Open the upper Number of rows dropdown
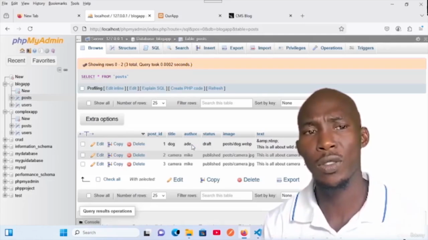Viewport: 428px width, 240px height. [x=158, y=103]
